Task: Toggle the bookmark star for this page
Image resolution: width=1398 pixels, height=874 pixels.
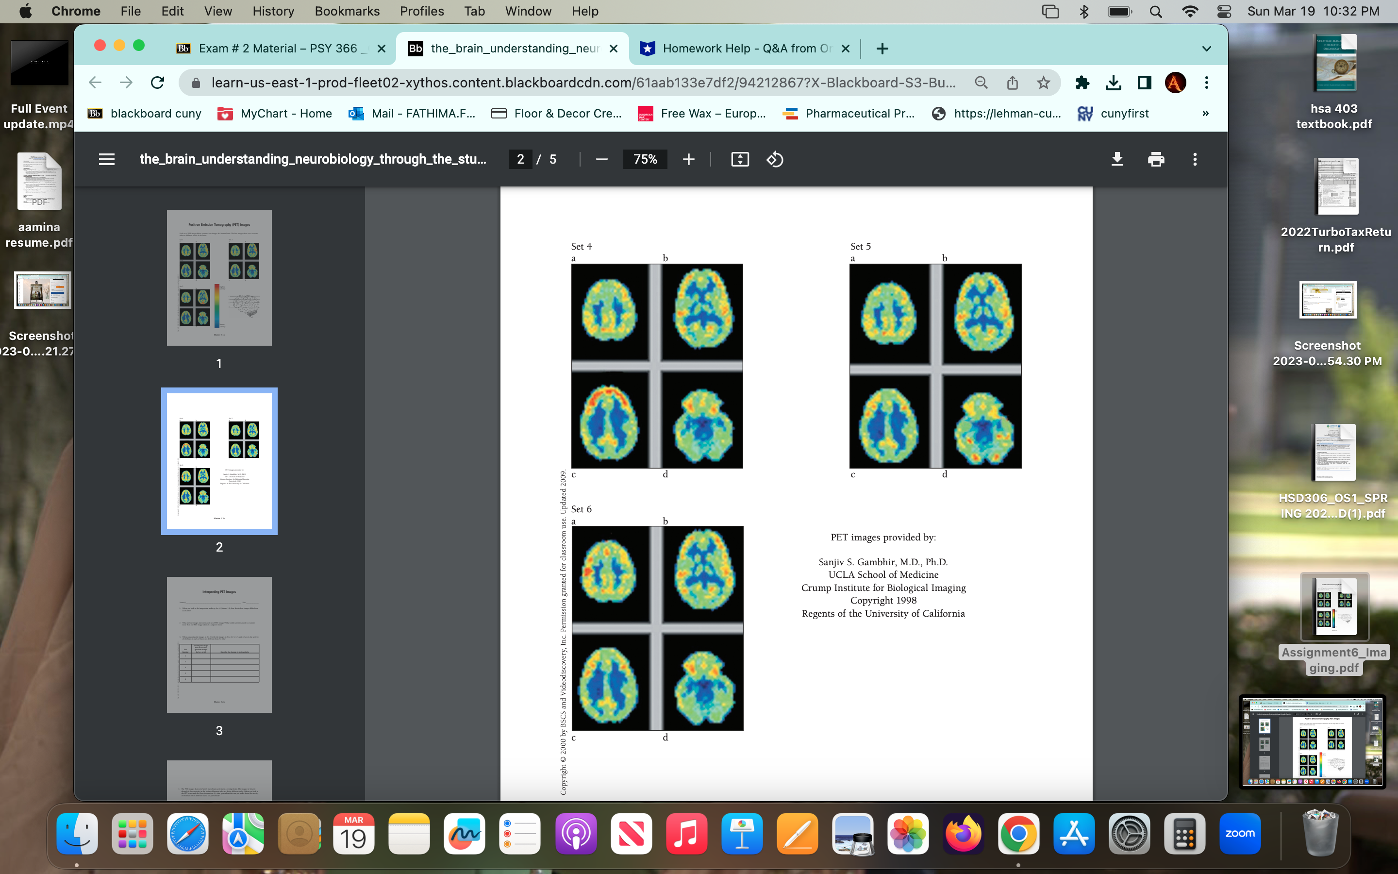Action: click(1043, 83)
